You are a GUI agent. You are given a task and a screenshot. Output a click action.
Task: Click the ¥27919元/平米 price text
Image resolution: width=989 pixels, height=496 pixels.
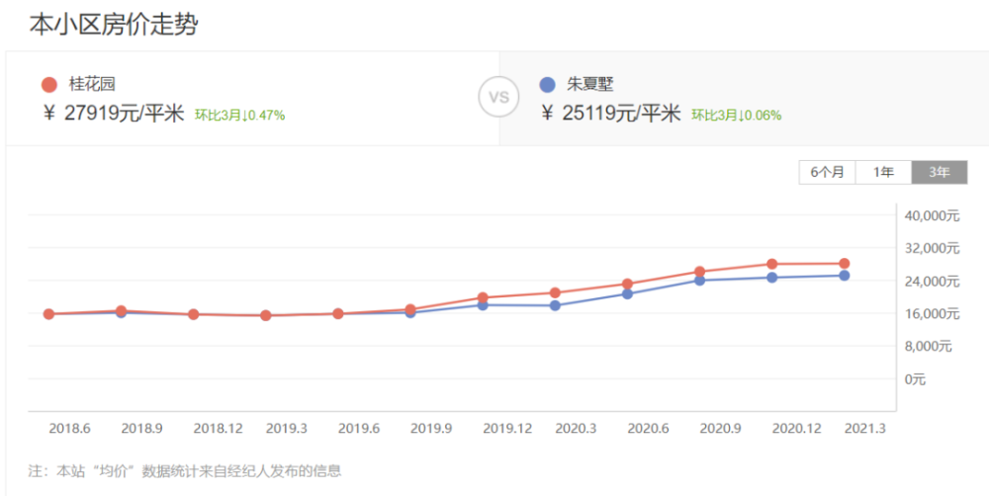114,114
